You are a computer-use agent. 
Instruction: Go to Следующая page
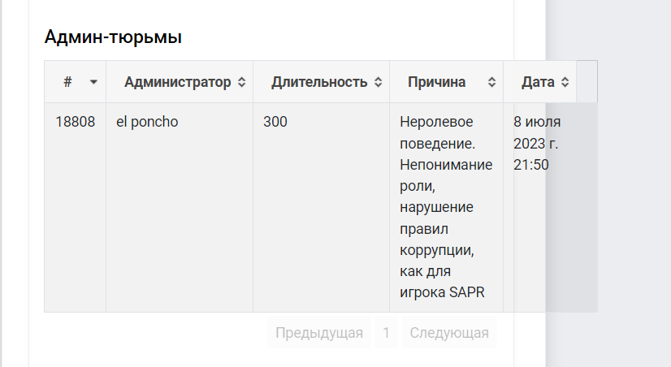tap(449, 332)
